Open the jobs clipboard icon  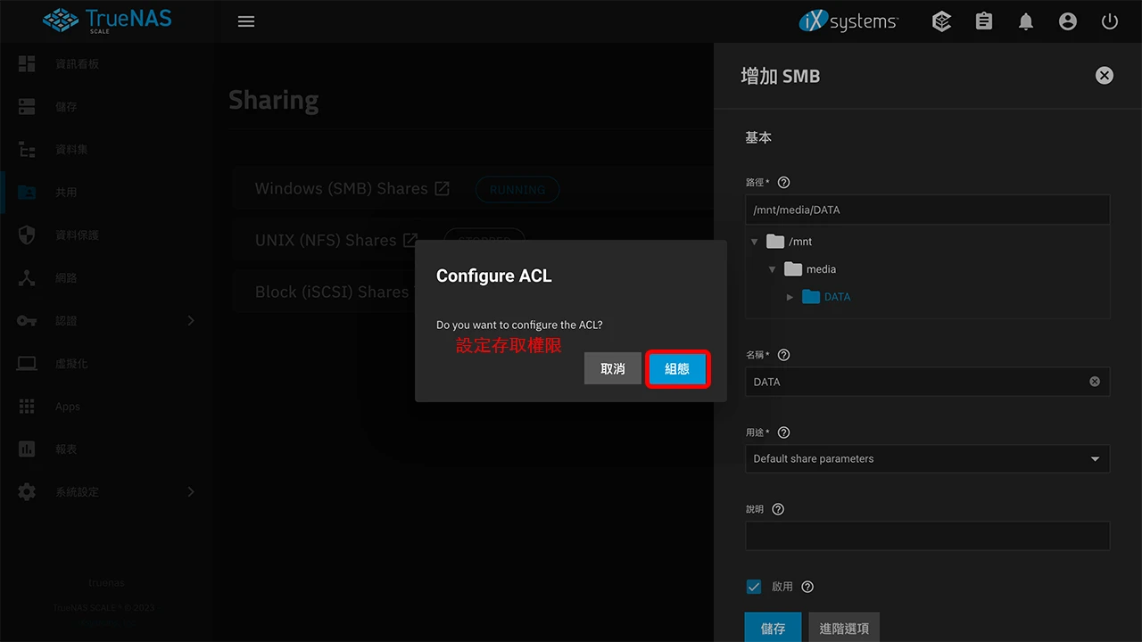click(x=984, y=21)
